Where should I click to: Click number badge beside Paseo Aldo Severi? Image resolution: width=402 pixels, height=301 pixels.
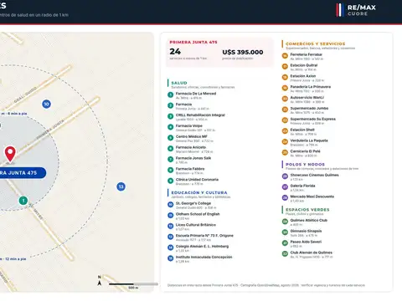(x=285, y=242)
